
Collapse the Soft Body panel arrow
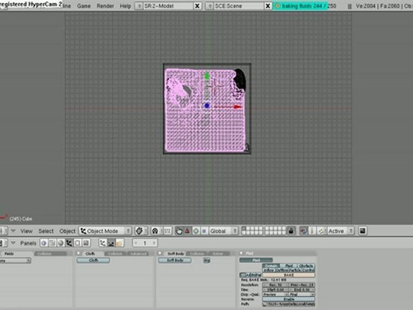pyautogui.click(x=160, y=253)
